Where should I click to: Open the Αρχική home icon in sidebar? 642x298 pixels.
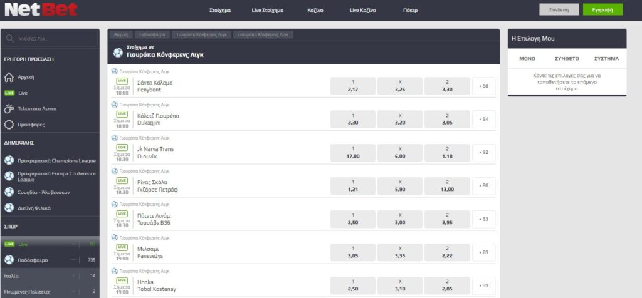[x=9, y=77]
